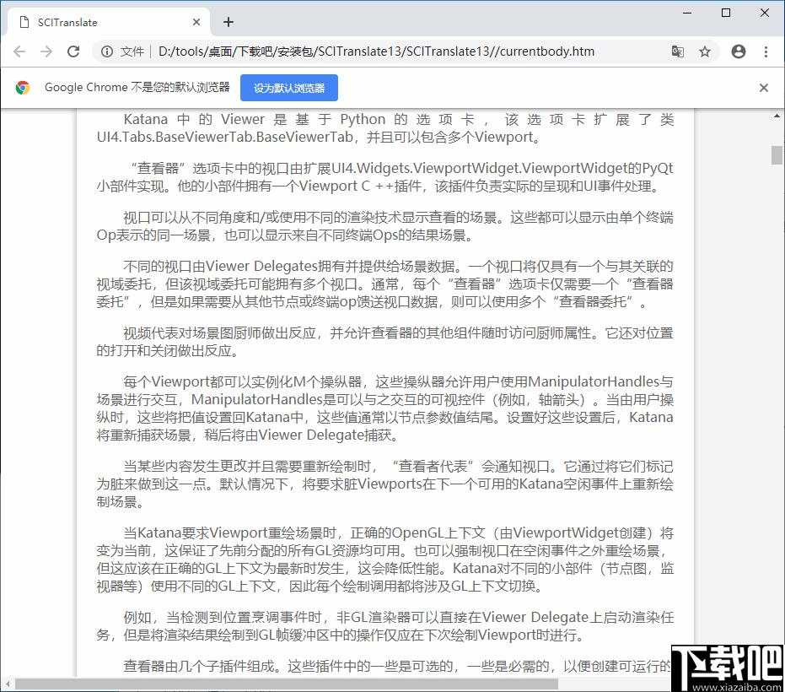Viewport: 785px width, 692px height.
Task: Click text 'UI4.Tabs.BaseViewerTab.BaseViewerTab'
Action: (x=225, y=137)
